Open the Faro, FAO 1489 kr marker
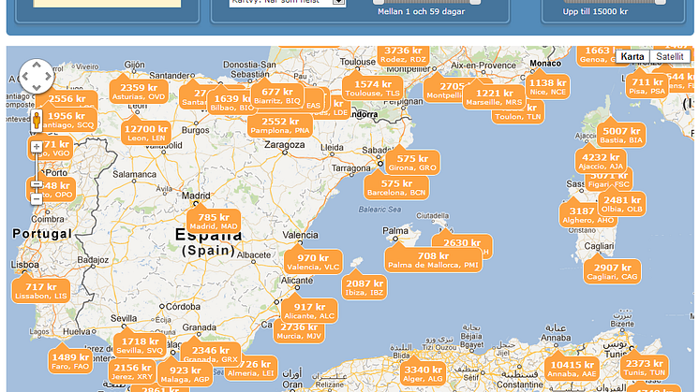699x392 pixels. 70,361
